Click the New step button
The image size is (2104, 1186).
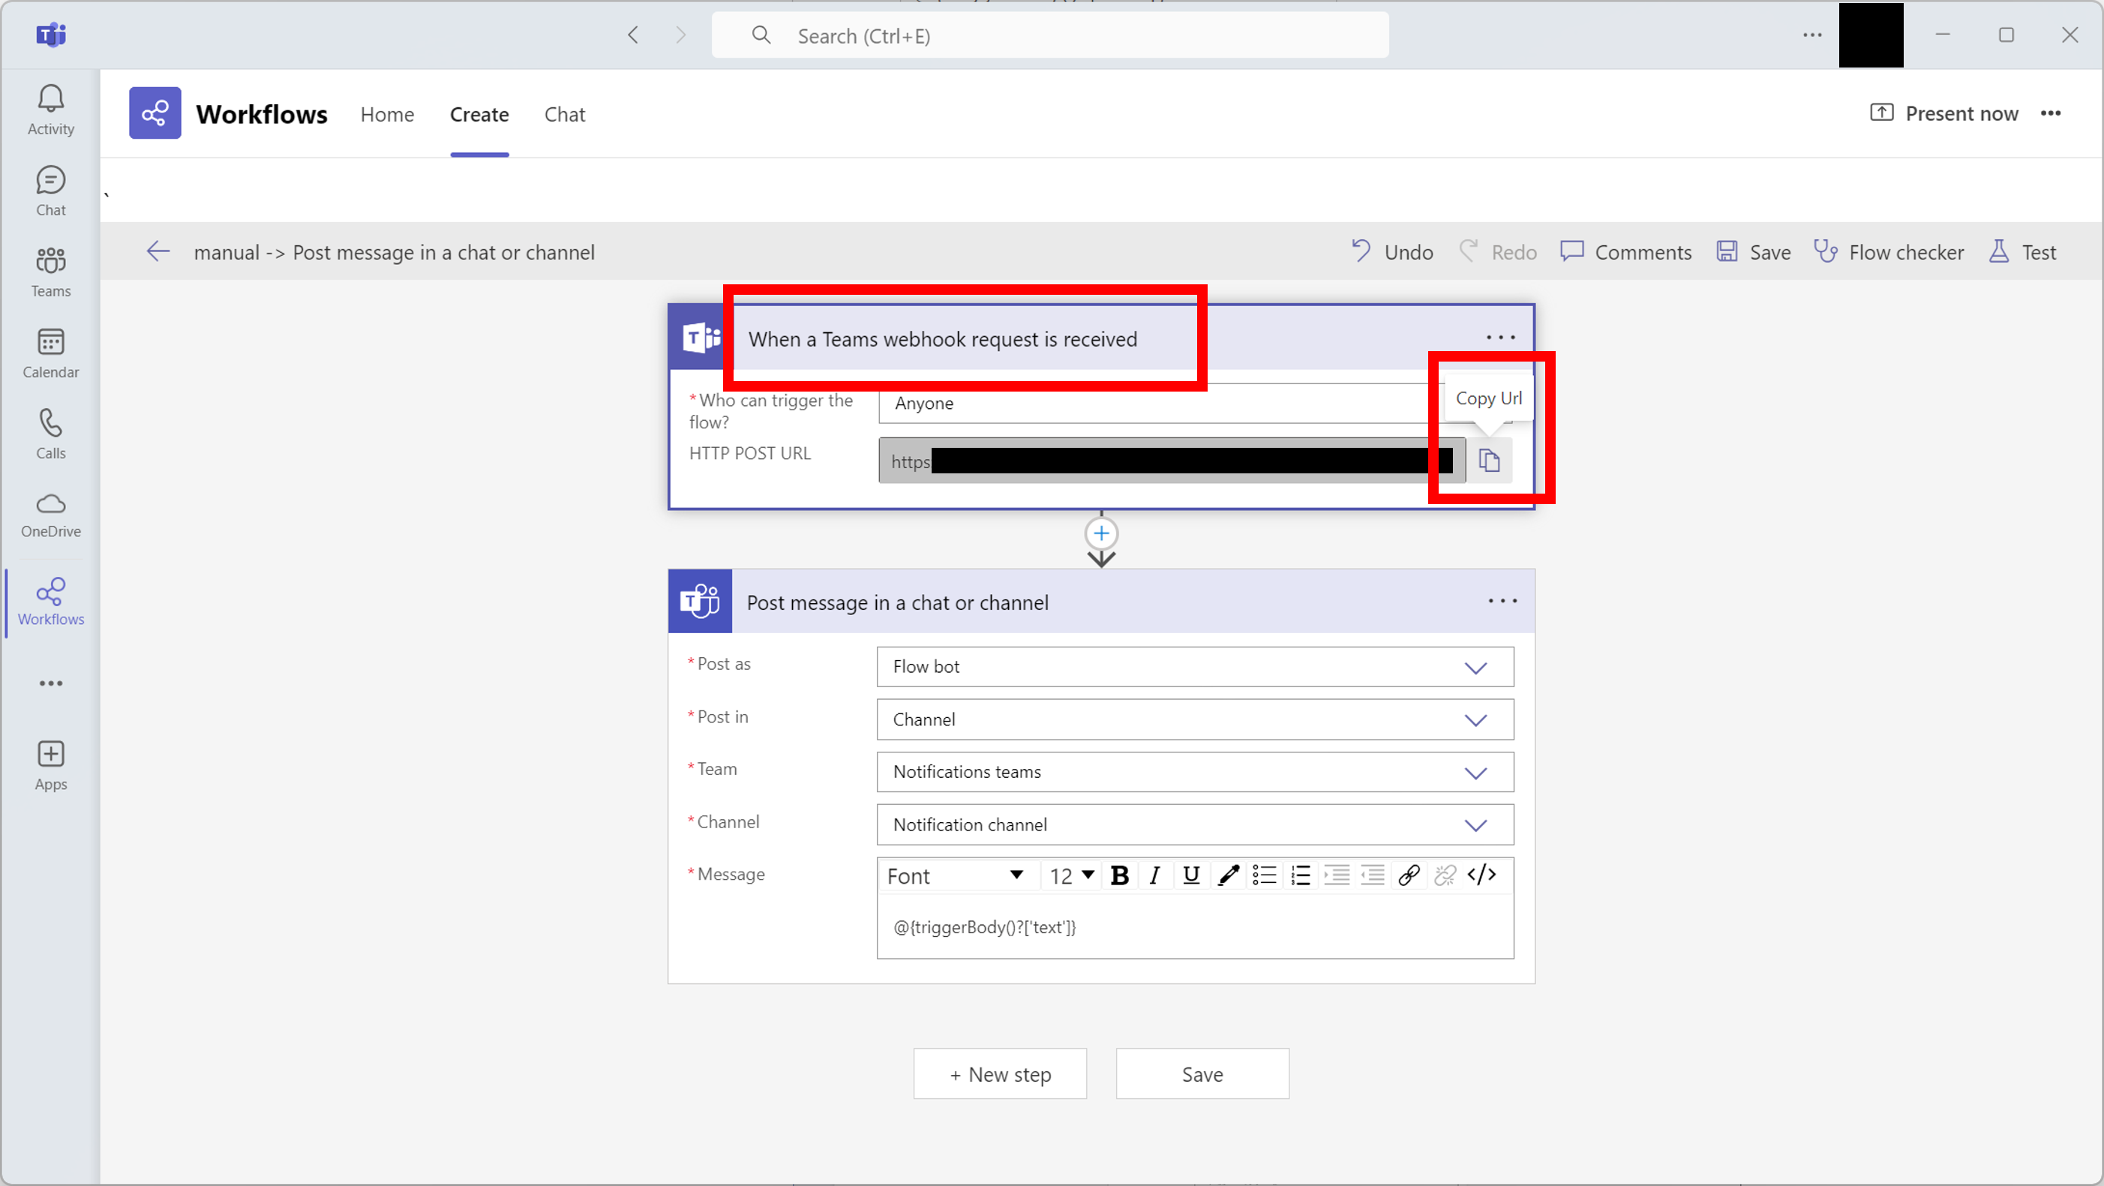pos(1000,1074)
